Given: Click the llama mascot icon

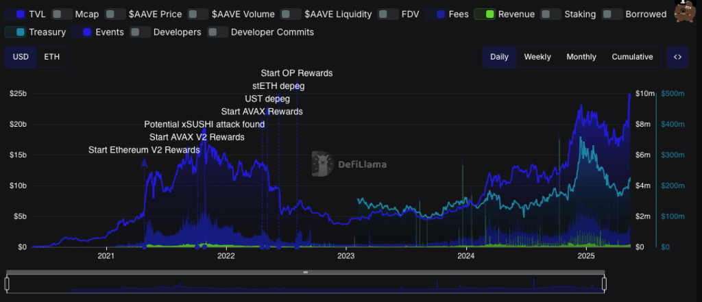Looking at the screenshot, I should click(683, 11).
